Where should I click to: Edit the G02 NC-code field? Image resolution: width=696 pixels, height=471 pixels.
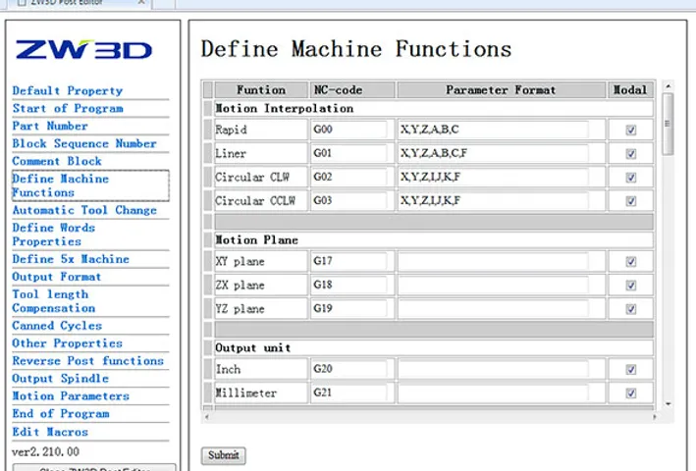[x=348, y=177]
